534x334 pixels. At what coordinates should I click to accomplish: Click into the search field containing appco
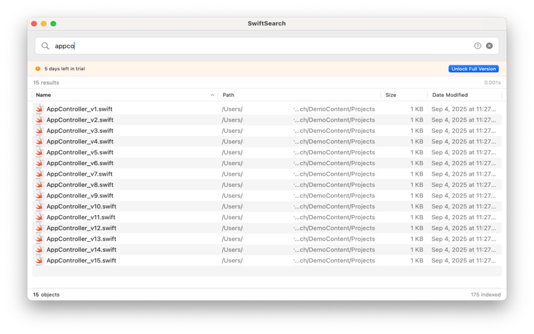(266, 45)
